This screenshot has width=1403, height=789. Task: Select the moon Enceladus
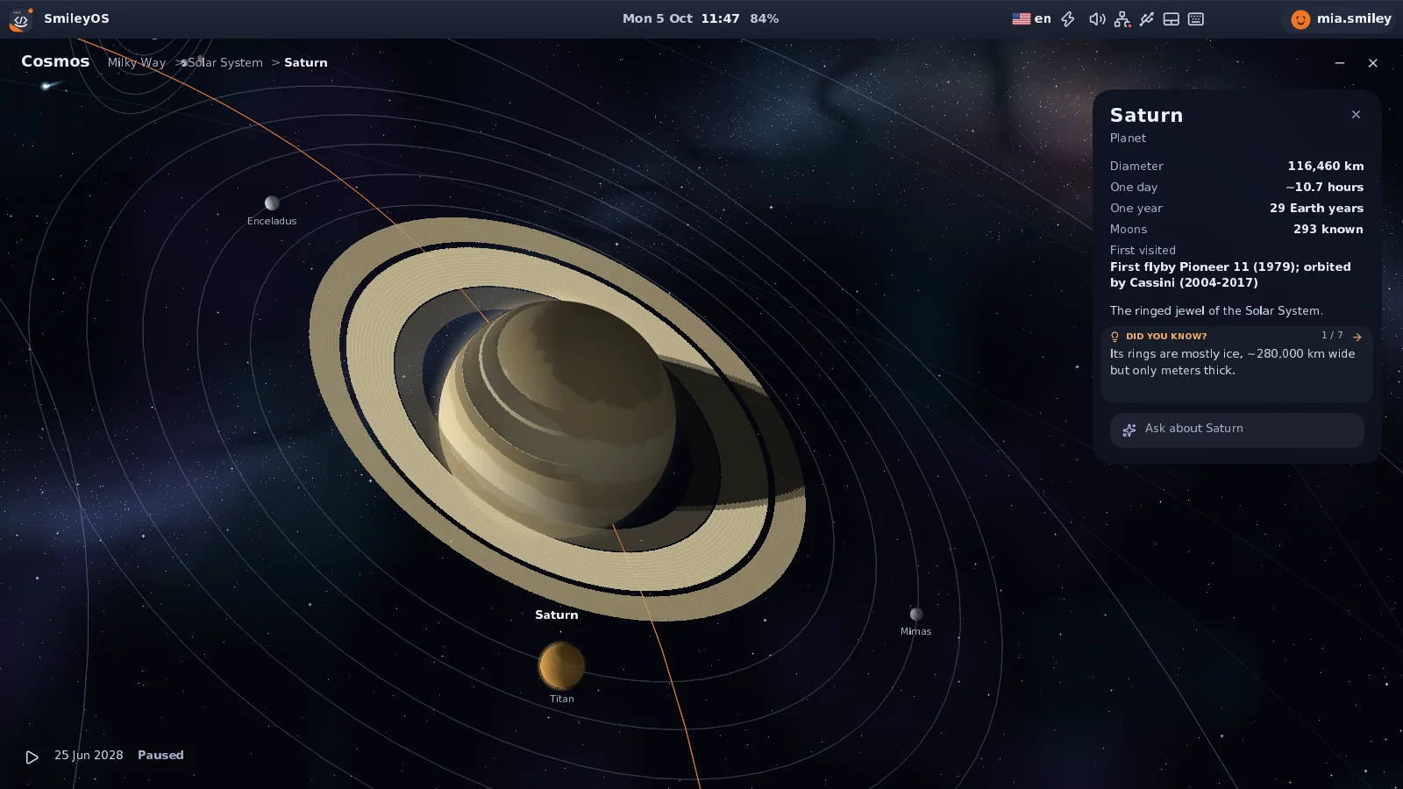click(x=272, y=203)
